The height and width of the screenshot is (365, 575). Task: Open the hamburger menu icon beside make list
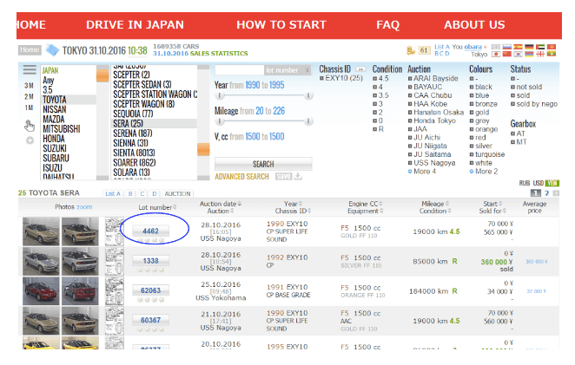click(30, 70)
